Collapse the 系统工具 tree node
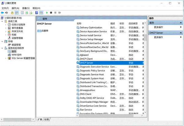Screen dimensions: 184x126 pos(2,21)
